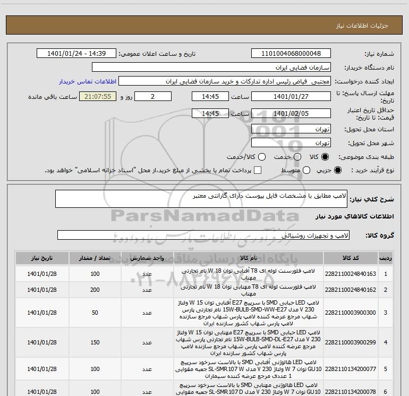409x396 pixels.
Task: Toggle the اسناد خزانه اسلامی payment checkbox
Action: 258,170
